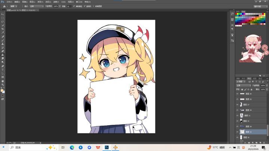269x151 pixels.
Task: Lock transparent pixels icon in Layers panel
Action: tap(242, 89)
